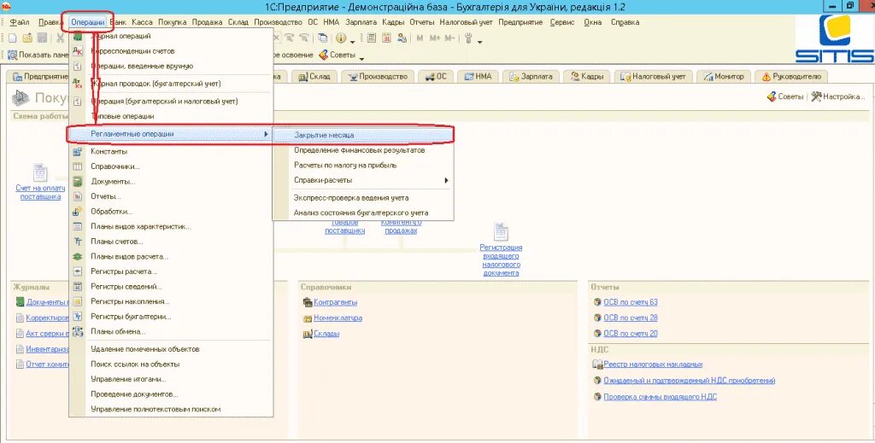Click the Планы обмена menu icon

click(x=78, y=332)
